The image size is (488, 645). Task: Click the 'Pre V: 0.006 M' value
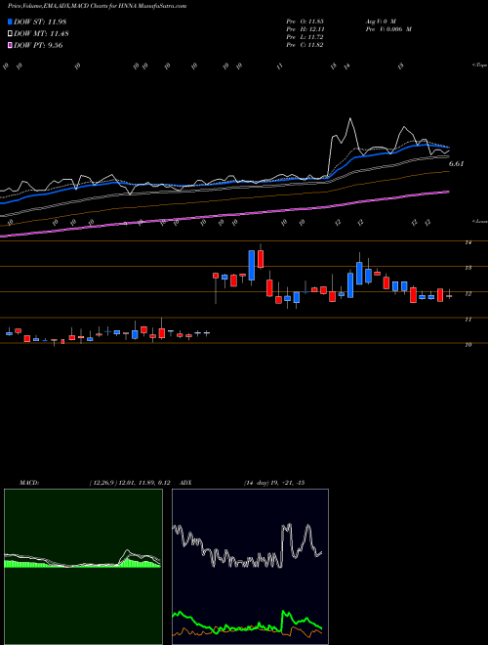click(388, 29)
